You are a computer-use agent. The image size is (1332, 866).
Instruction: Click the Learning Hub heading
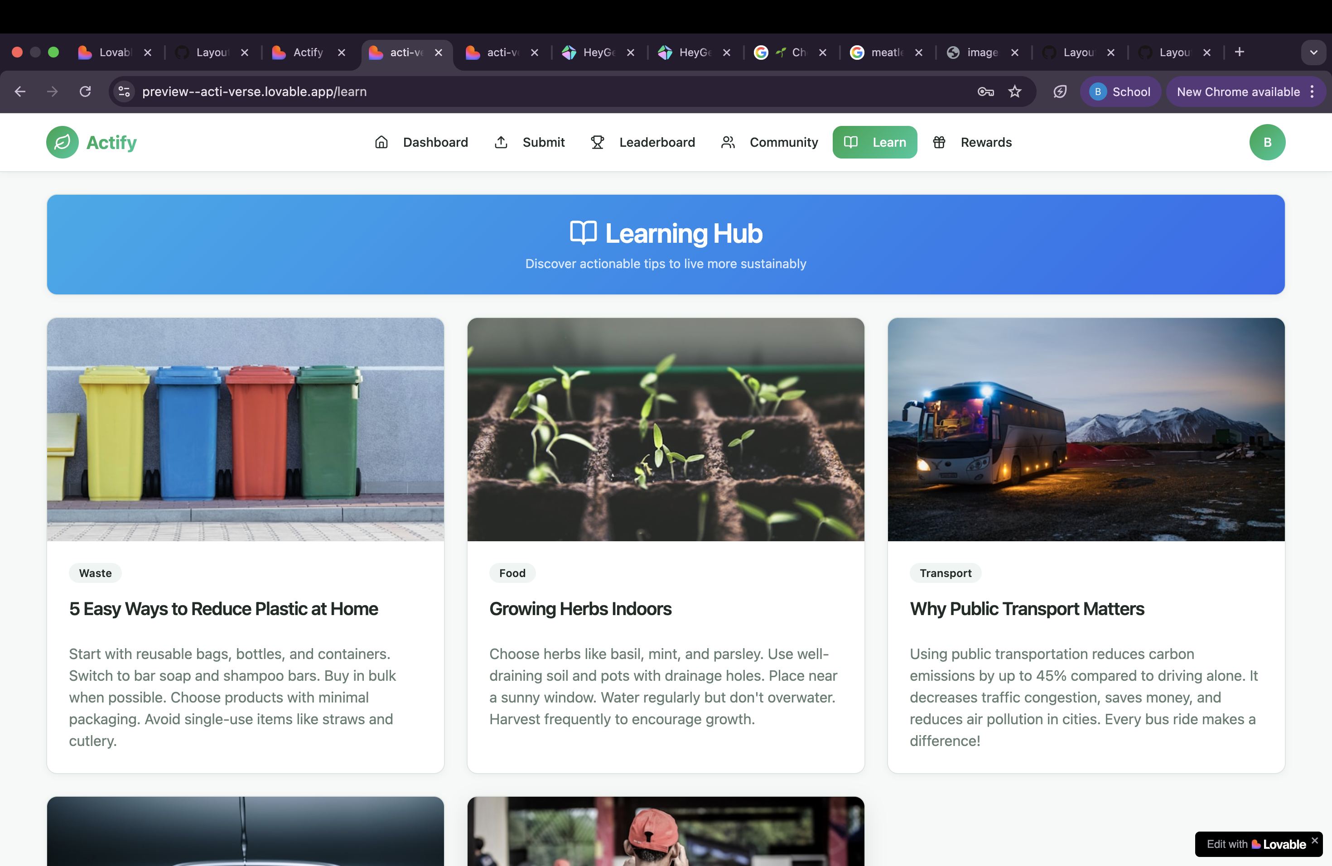point(684,233)
